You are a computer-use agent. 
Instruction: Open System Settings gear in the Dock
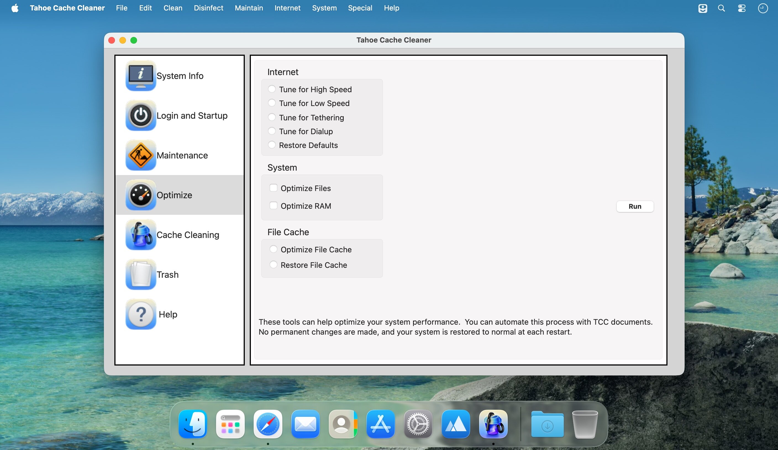418,424
